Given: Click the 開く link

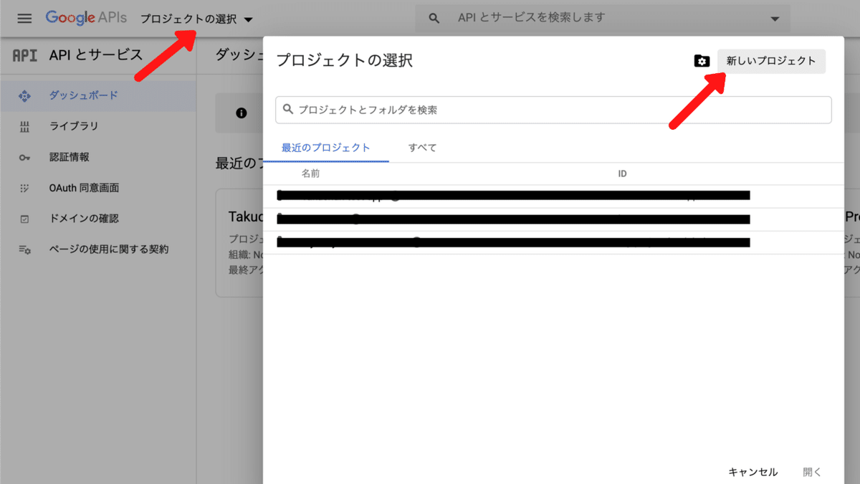Looking at the screenshot, I should [x=812, y=472].
